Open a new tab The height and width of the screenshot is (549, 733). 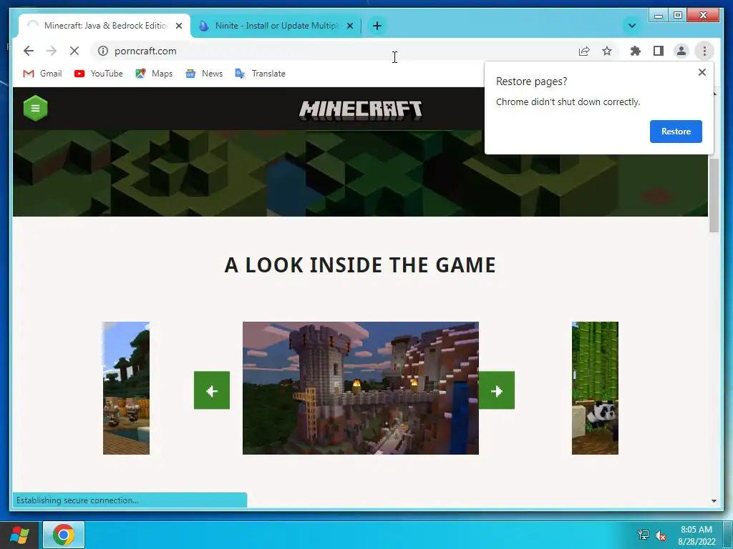(x=377, y=26)
